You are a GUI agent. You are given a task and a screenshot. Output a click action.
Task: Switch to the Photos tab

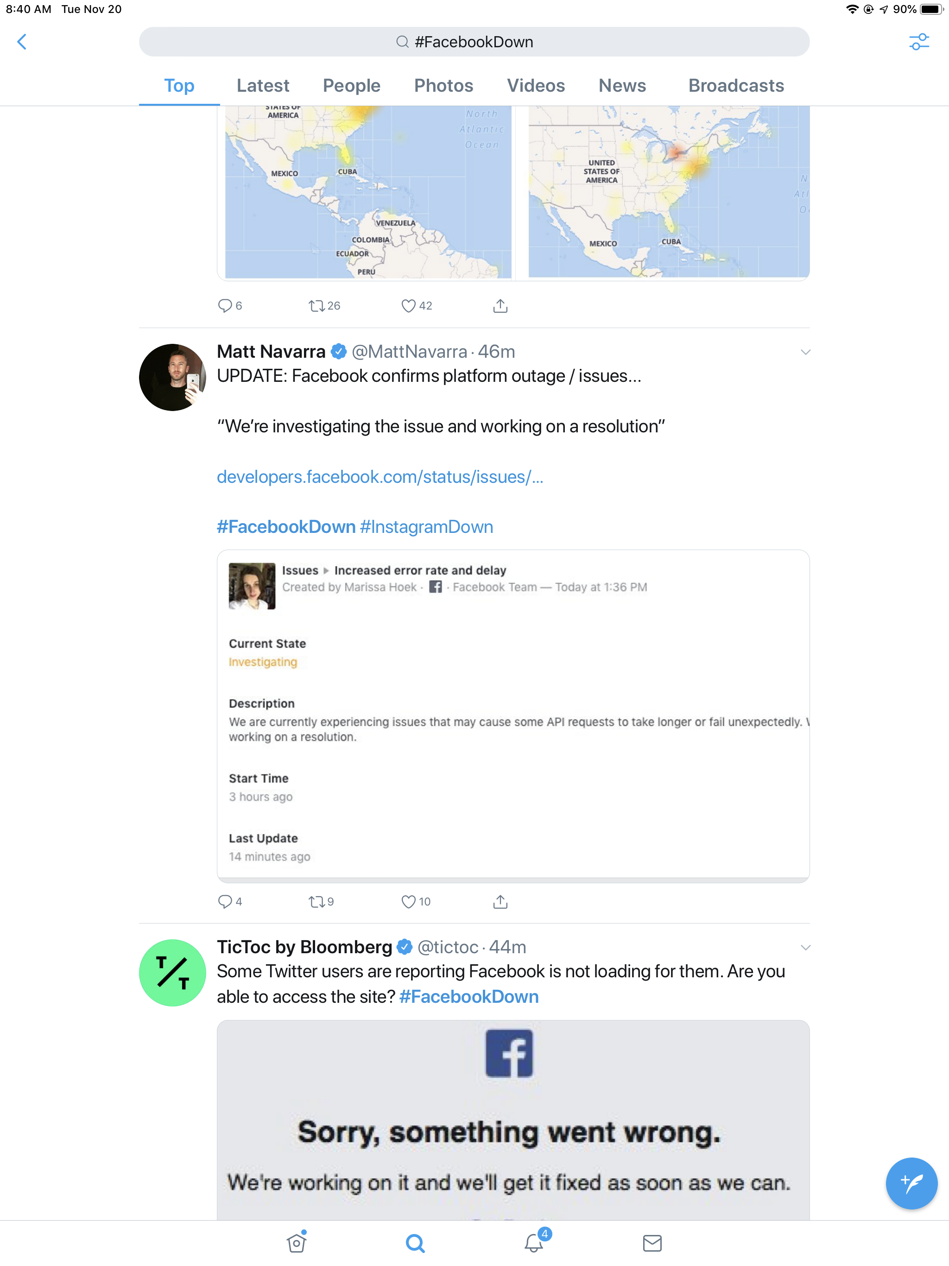(443, 86)
